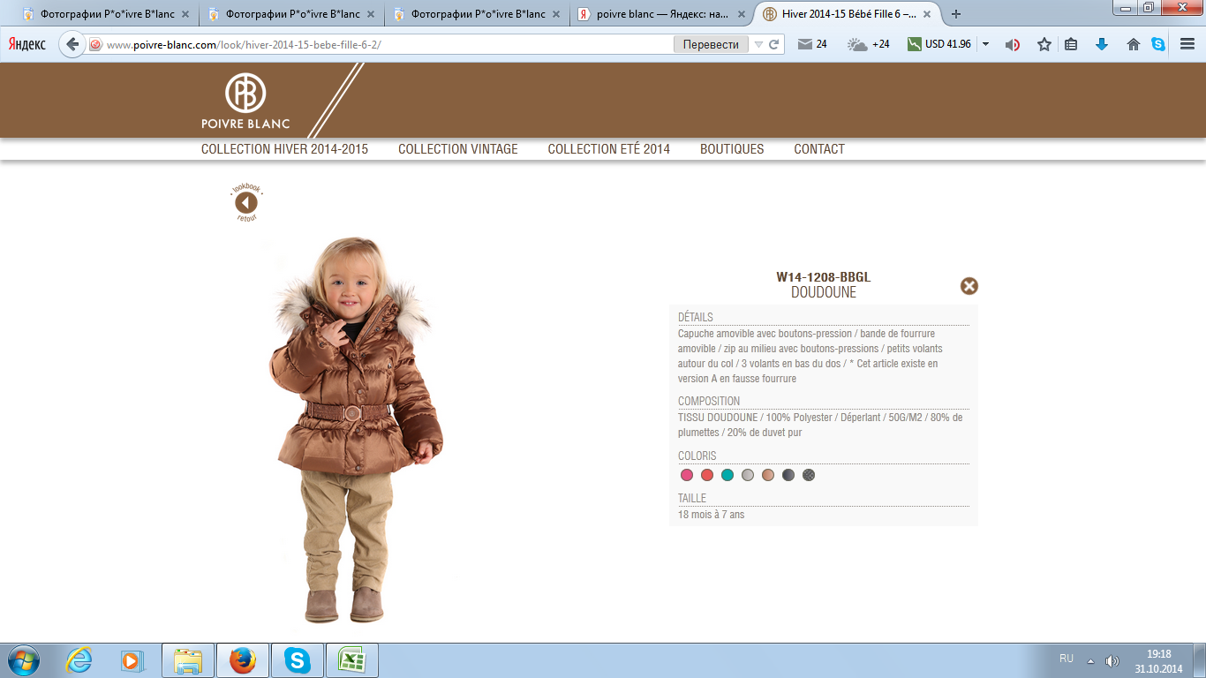Click the girl in brown jacket photo
This screenshot has height=678, width=1206.
point(355,430)
